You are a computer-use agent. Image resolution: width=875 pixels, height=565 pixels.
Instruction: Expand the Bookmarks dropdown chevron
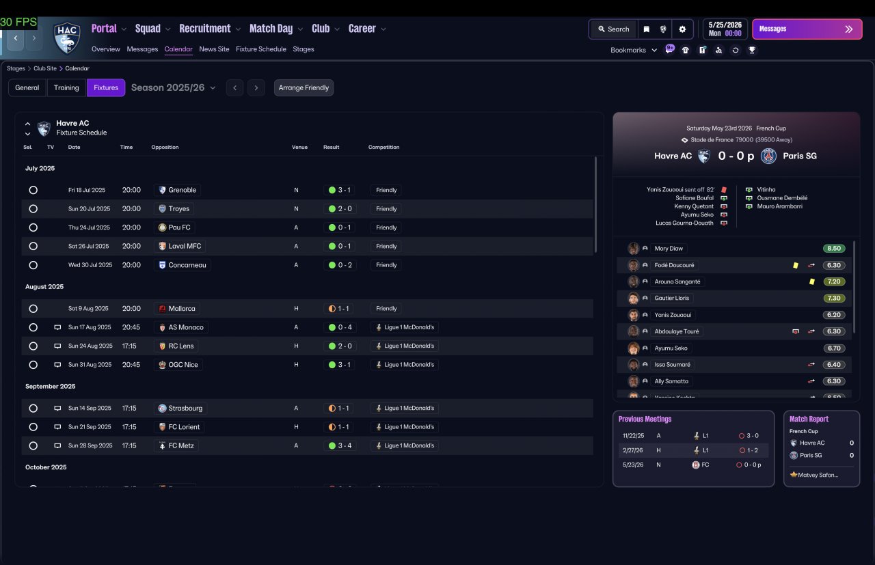tap(654, 50)
